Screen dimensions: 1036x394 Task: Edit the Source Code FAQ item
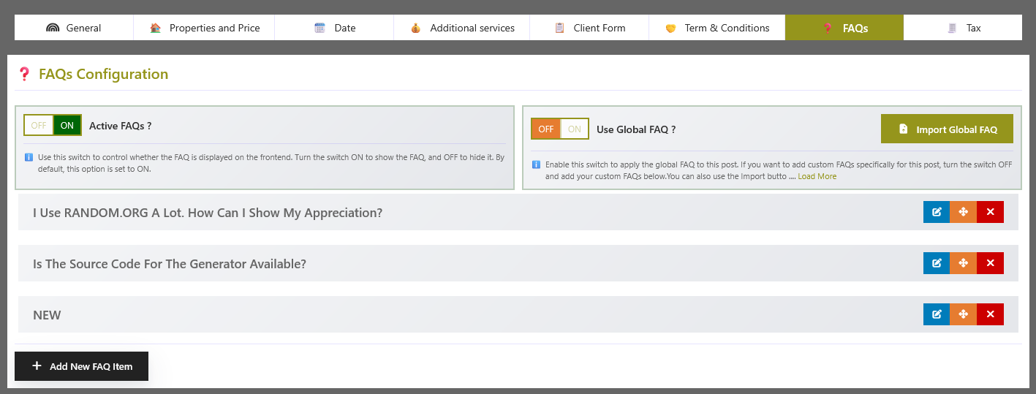pyautogui.click(x=937, y=263)
